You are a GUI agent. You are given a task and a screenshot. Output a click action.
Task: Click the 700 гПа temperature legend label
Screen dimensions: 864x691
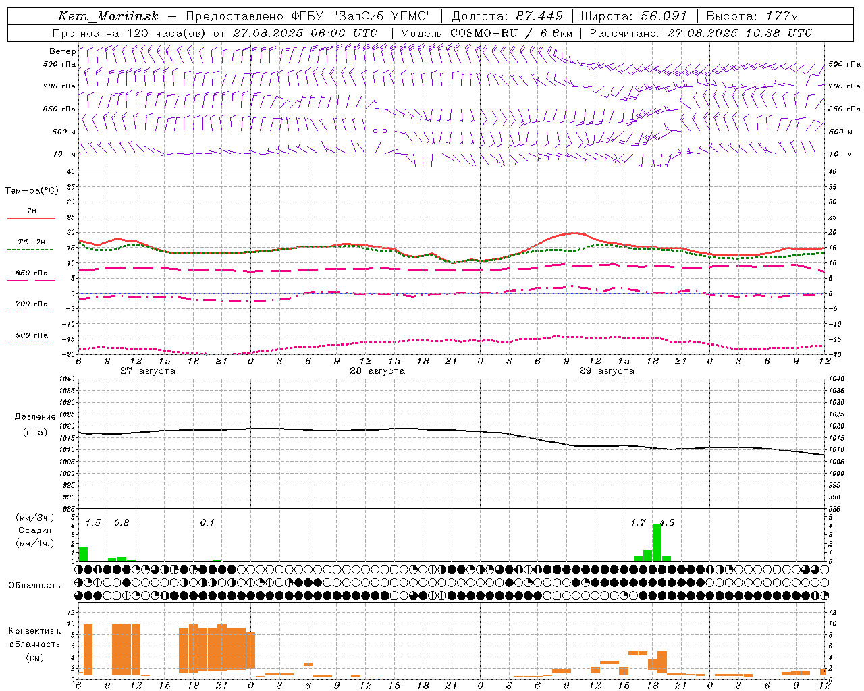[31, 304]
